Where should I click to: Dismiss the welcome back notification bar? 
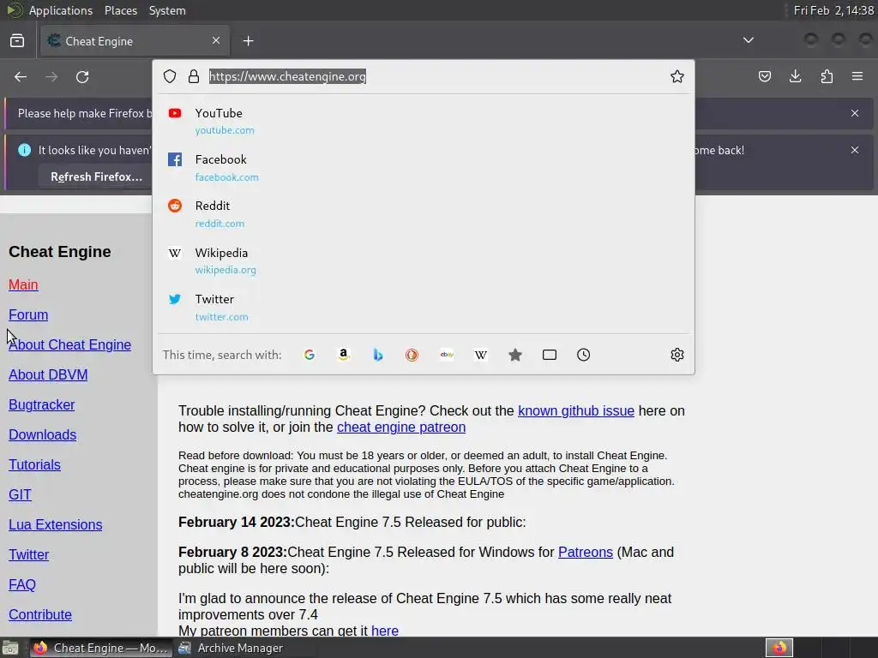click(855, 150)
